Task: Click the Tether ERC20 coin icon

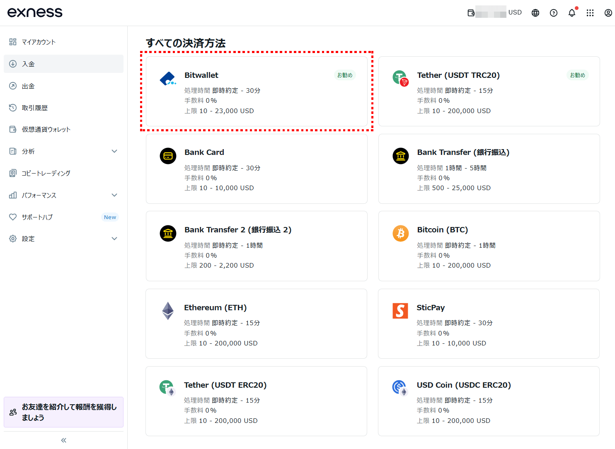Action: coord(167,388)
